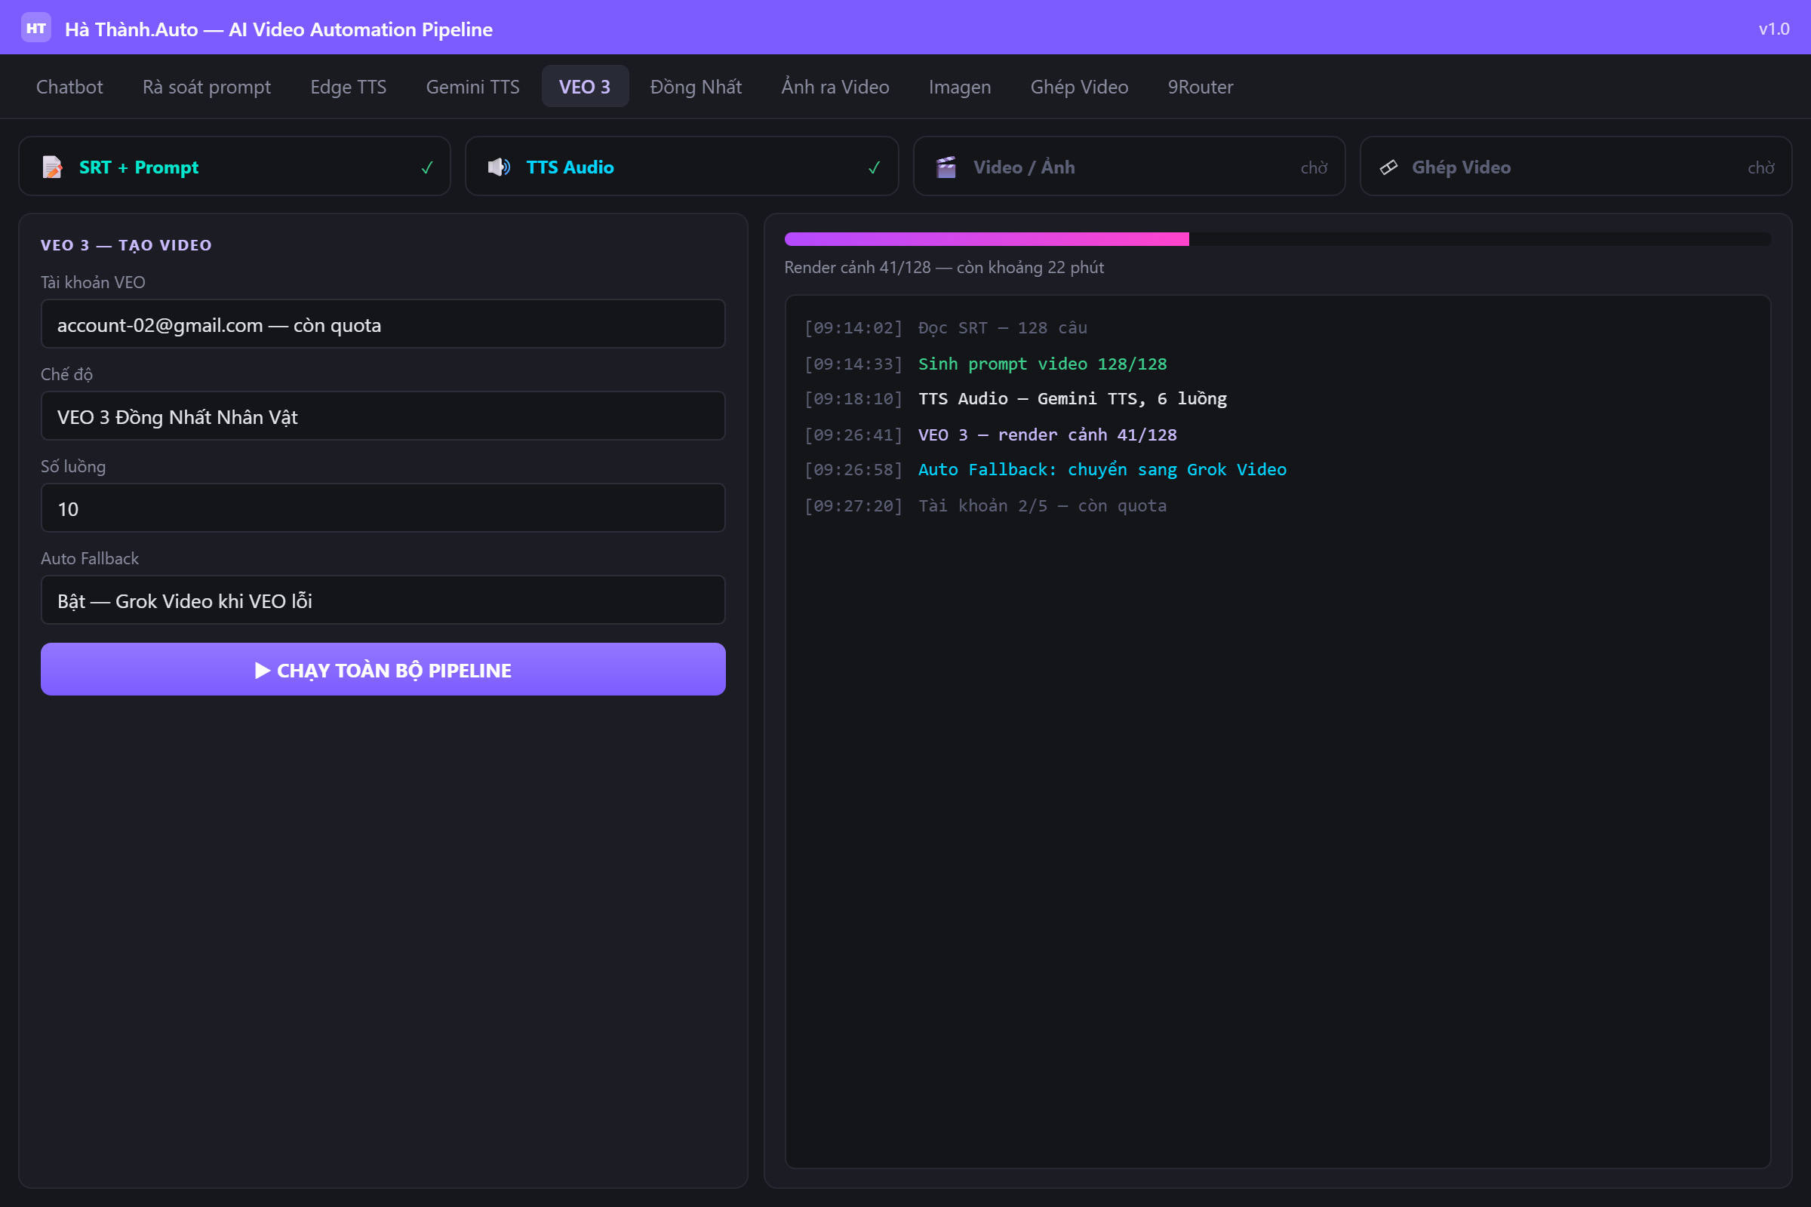
Task: Switch to the Rà soát prompt tab
Action: (x=206, y=86)
